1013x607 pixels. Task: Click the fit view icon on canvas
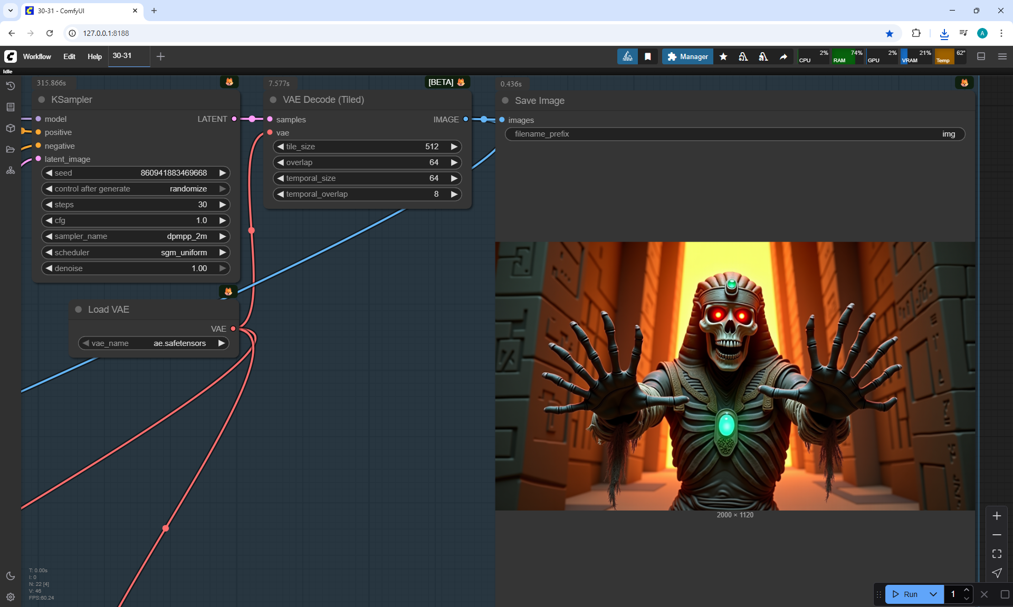coord(997,554)
